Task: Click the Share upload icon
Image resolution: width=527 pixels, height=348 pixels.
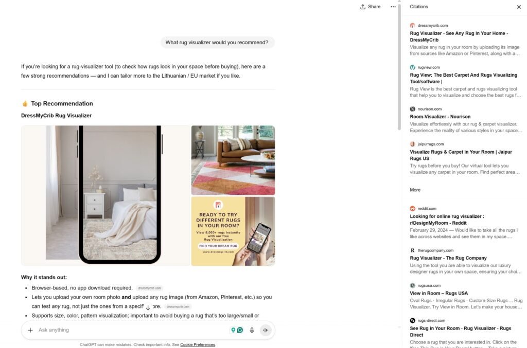Action: 363,7
